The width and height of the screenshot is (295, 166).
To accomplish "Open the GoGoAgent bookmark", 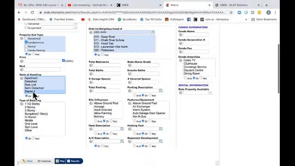I will (x=174, y=19).
